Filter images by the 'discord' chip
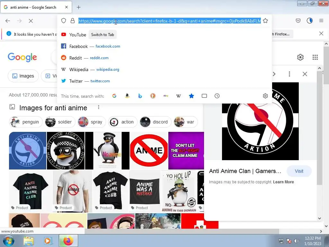Viewport: 329px width, 247px height. [155, 122]
